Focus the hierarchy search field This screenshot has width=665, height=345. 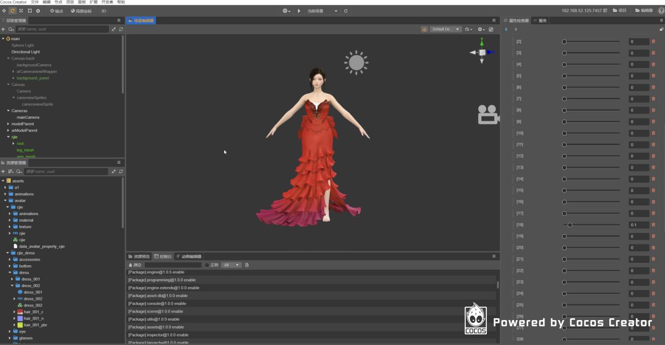(62, 29)
